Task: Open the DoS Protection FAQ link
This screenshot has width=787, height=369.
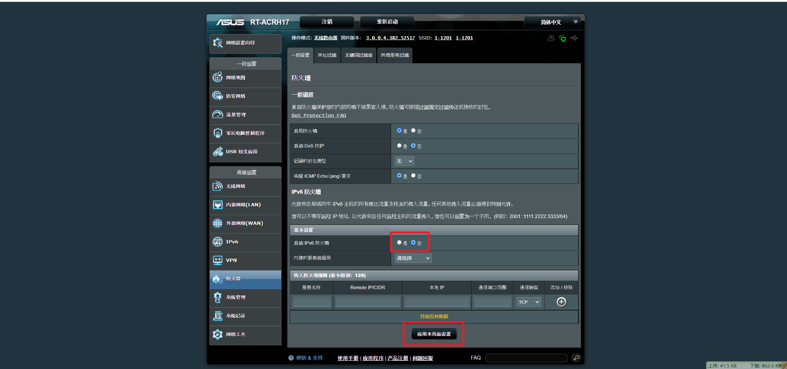Action: (x=319, y=115)
